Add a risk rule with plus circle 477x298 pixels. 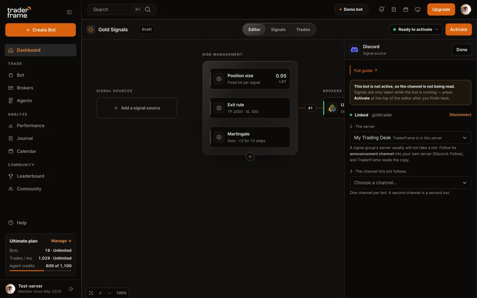tap(250, 157)
